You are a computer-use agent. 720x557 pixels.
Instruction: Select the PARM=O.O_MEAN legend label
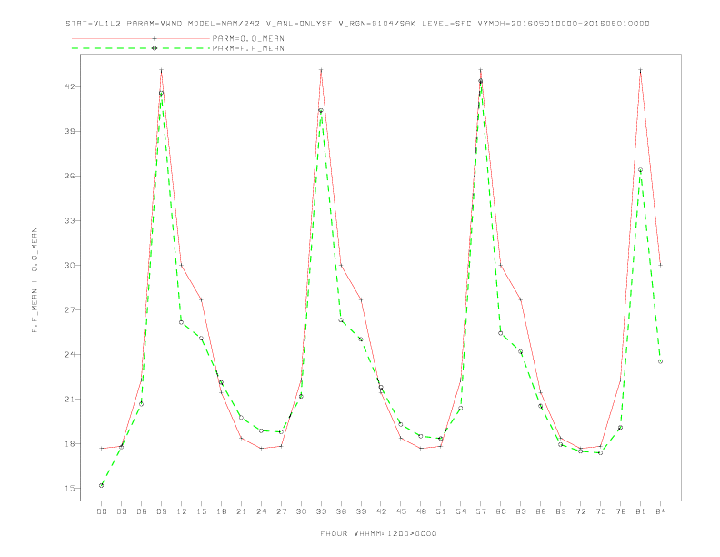click(248, 38)
